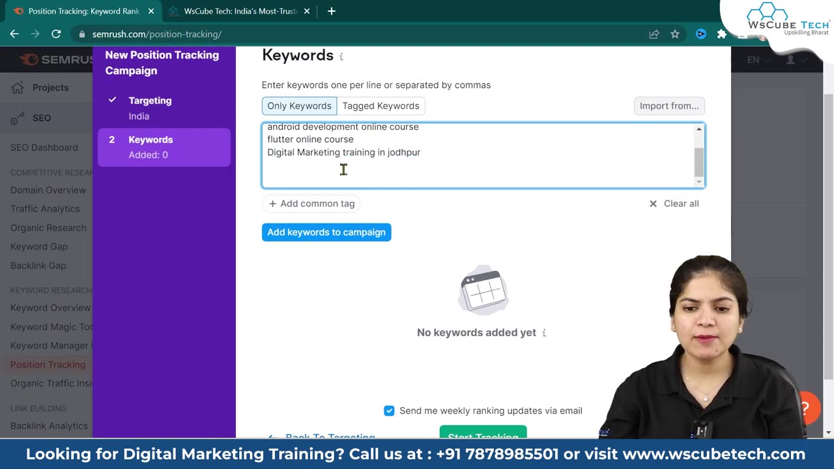Open Keyword Overview

[50, 307]
